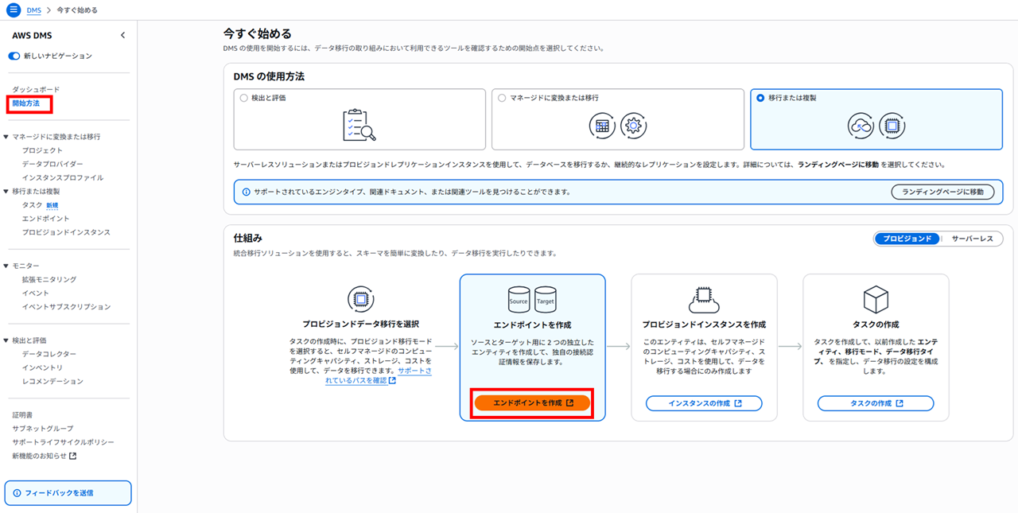Open 拡張モニタリング in the sidebar
The width and height of the screenshot is (1018, 513).
pos(49,280)
